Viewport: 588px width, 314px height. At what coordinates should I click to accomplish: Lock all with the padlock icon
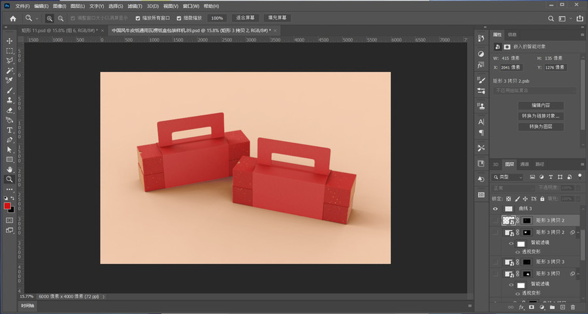542,198
